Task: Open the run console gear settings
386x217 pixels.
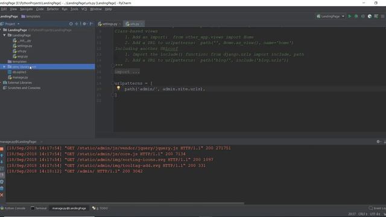Action: (x=378, y=142)
